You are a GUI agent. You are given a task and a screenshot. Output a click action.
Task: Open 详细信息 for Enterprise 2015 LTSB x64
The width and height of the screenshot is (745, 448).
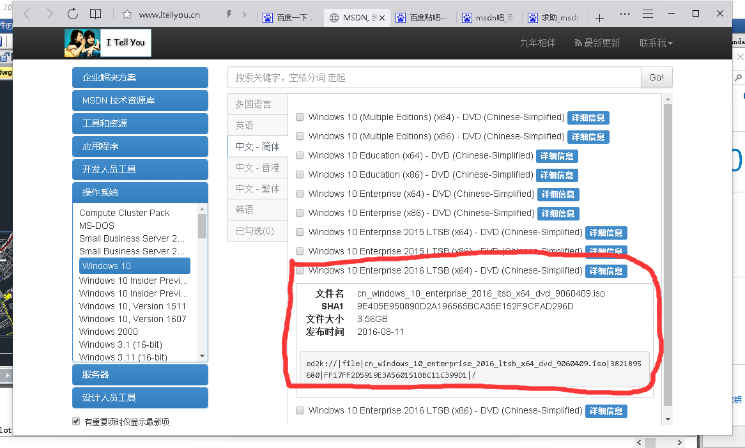pos(606,233)
